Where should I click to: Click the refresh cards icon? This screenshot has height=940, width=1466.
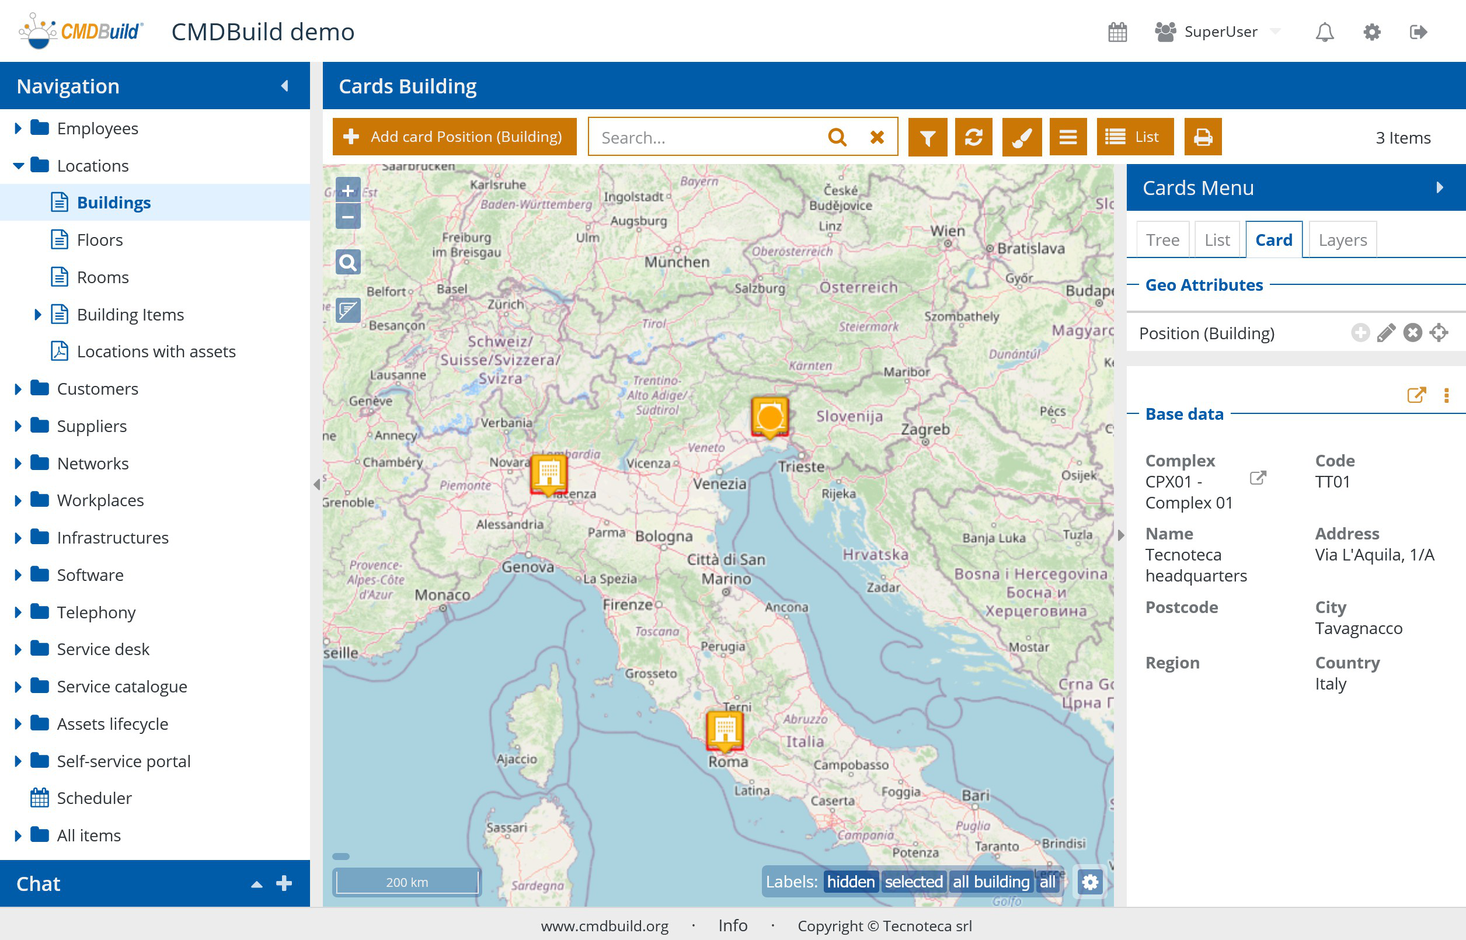click(973, 137)
